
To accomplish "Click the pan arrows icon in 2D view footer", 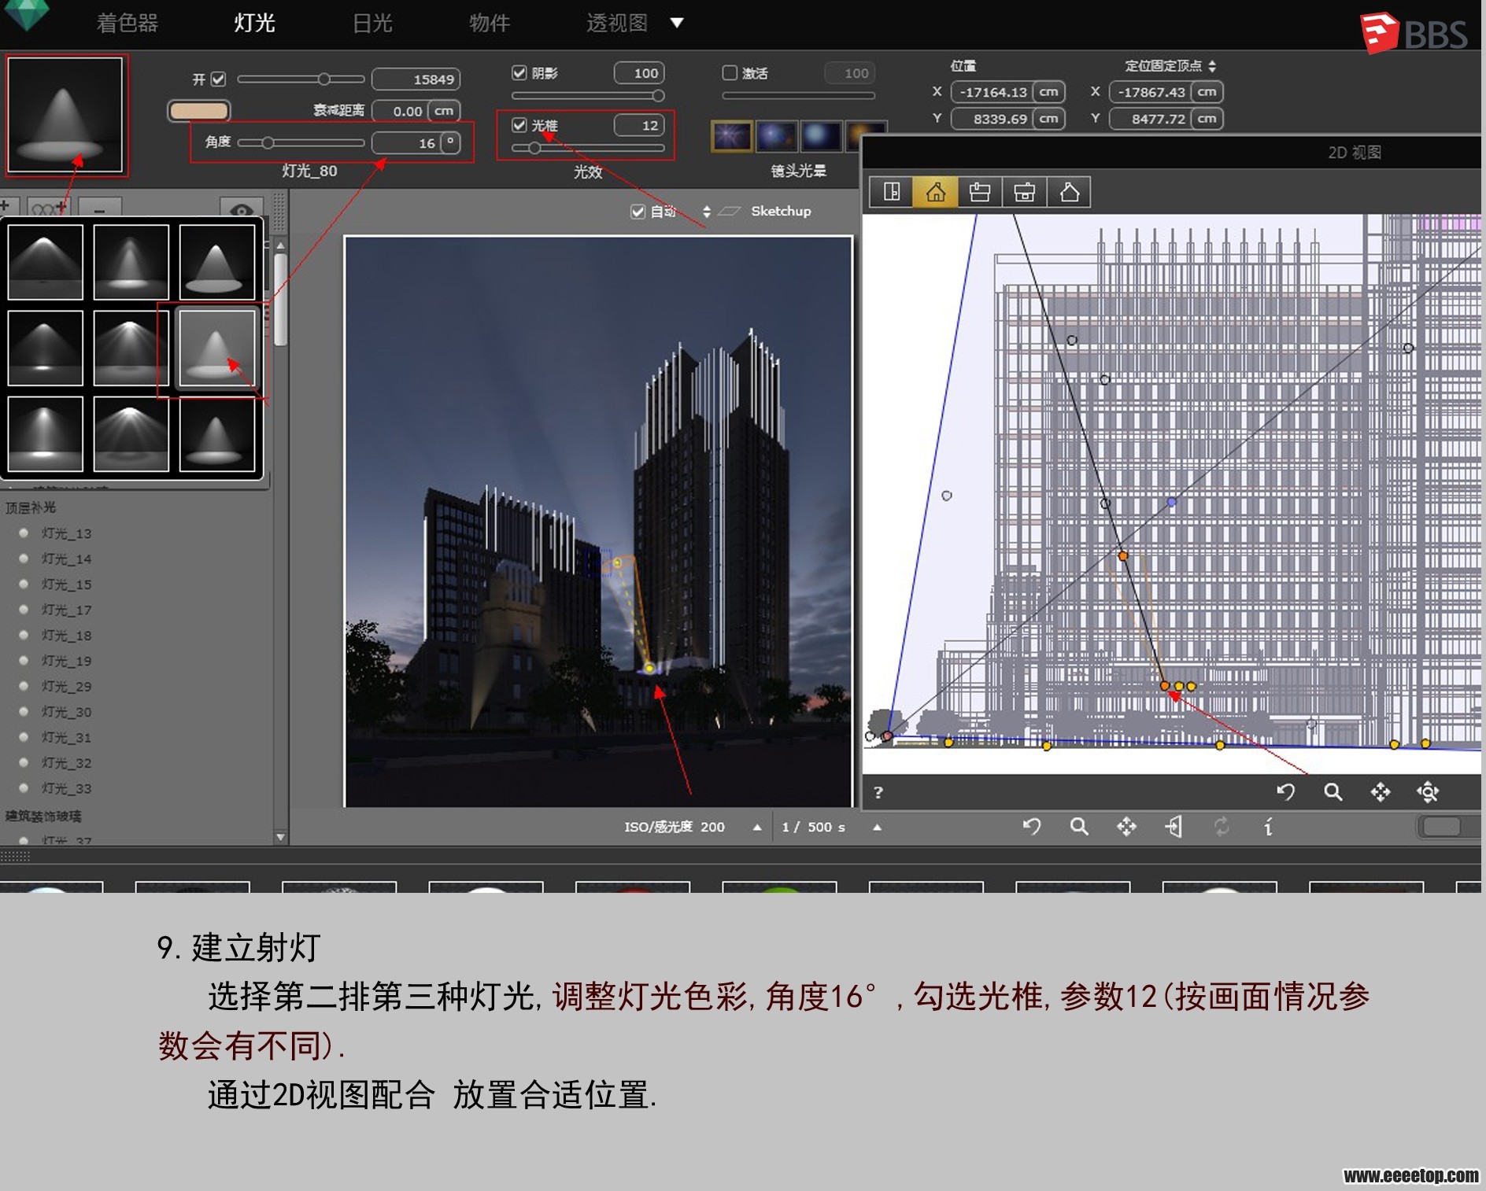I will tap(1381, 792).
